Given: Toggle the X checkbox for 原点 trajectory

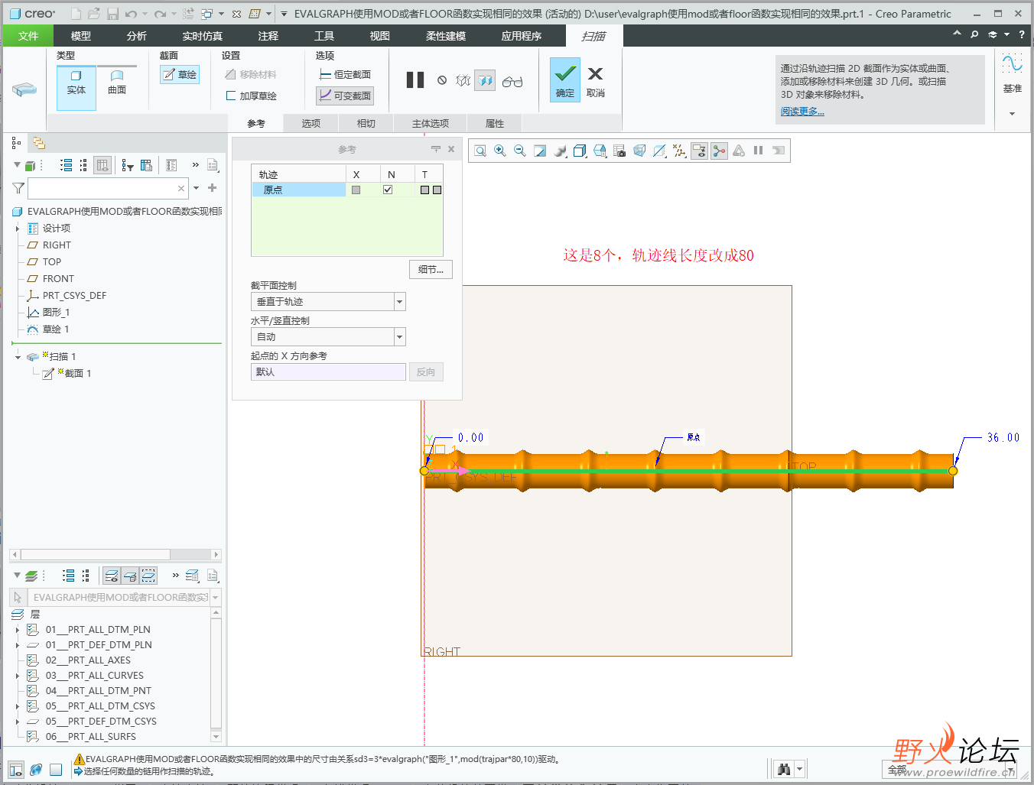Looking at the screenshot, I should point(356,190).
